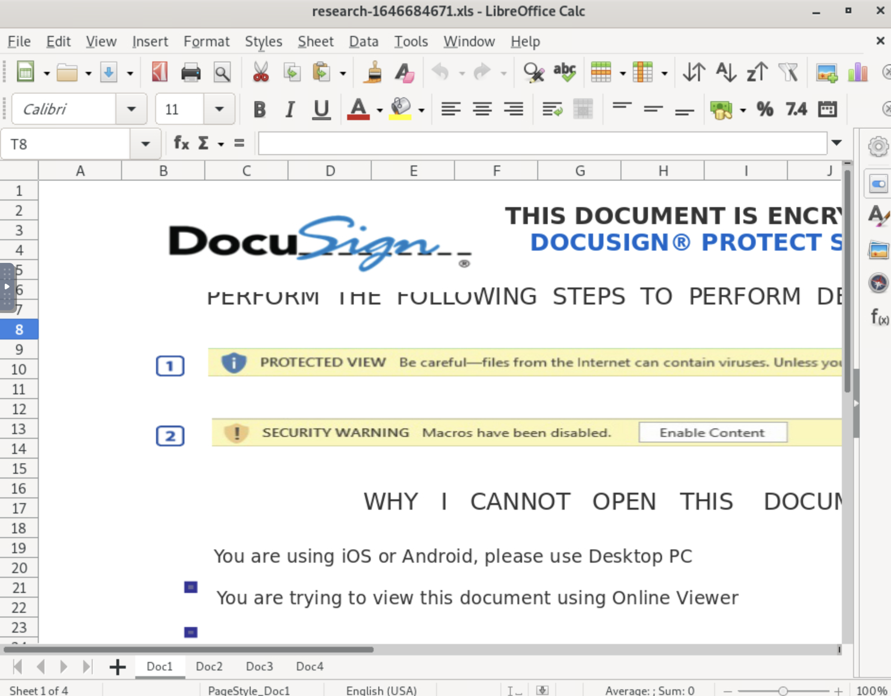Toggle Underline formatting

(322, 110)
